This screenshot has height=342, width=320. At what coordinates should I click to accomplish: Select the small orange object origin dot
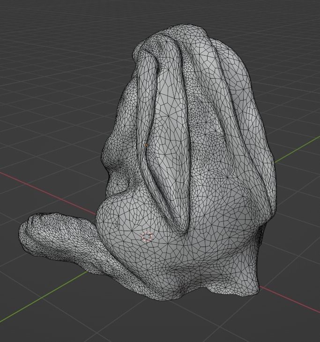(146, 145)
